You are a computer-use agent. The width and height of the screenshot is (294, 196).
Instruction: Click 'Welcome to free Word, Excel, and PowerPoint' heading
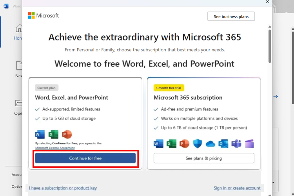pos(144,64)
